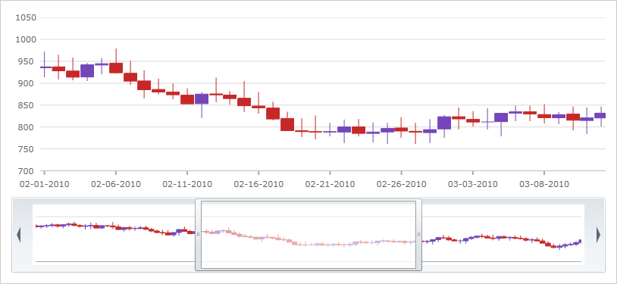Click the tall purple candle left of 03-03-2010
Image resolution: width=617 pixels, height=284 pixels.
[x=444, y=123]
